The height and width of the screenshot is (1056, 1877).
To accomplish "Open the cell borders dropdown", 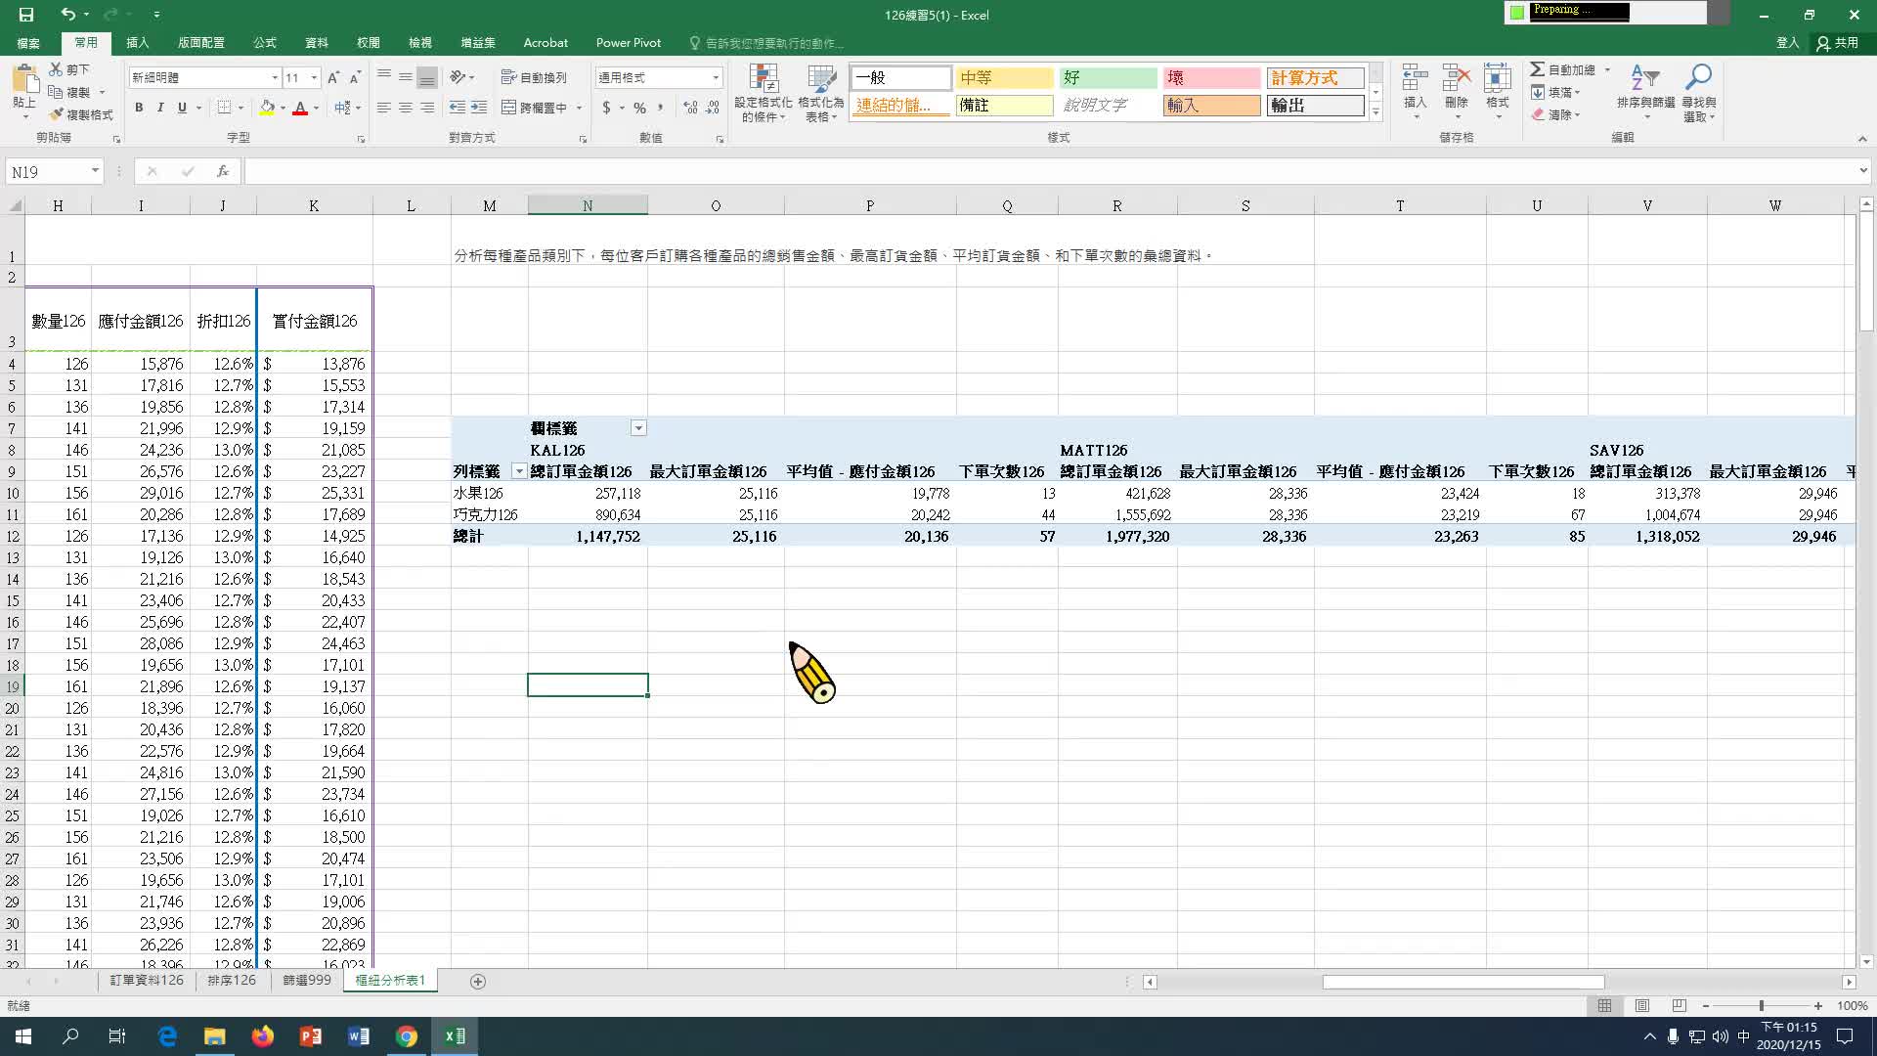I will 240,108.
